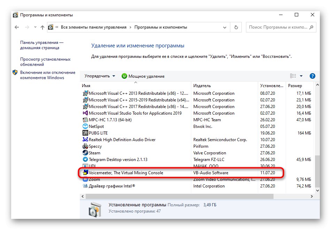Select the PUBG LITE icon
The height and width of the screenshot is (230, 331).
click(x=85, y=133)
